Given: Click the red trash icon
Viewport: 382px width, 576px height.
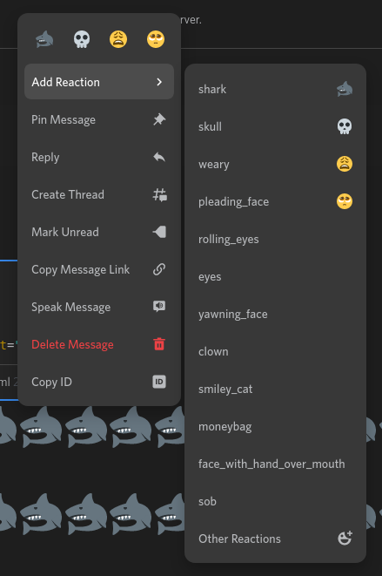Looking at the screenshot, I should click(159, 344).
